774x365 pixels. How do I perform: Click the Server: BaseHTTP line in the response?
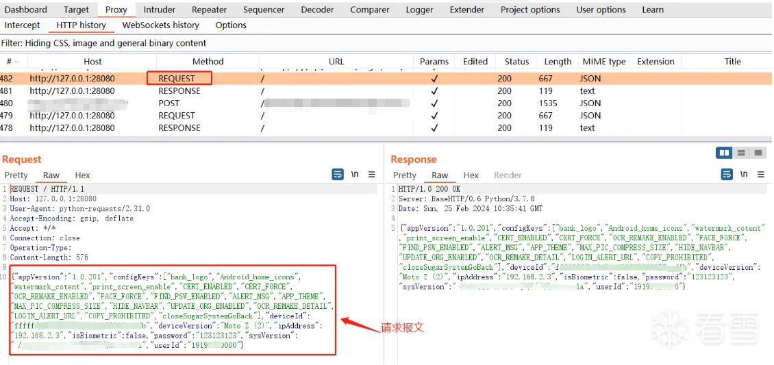[x=466, y=199]
